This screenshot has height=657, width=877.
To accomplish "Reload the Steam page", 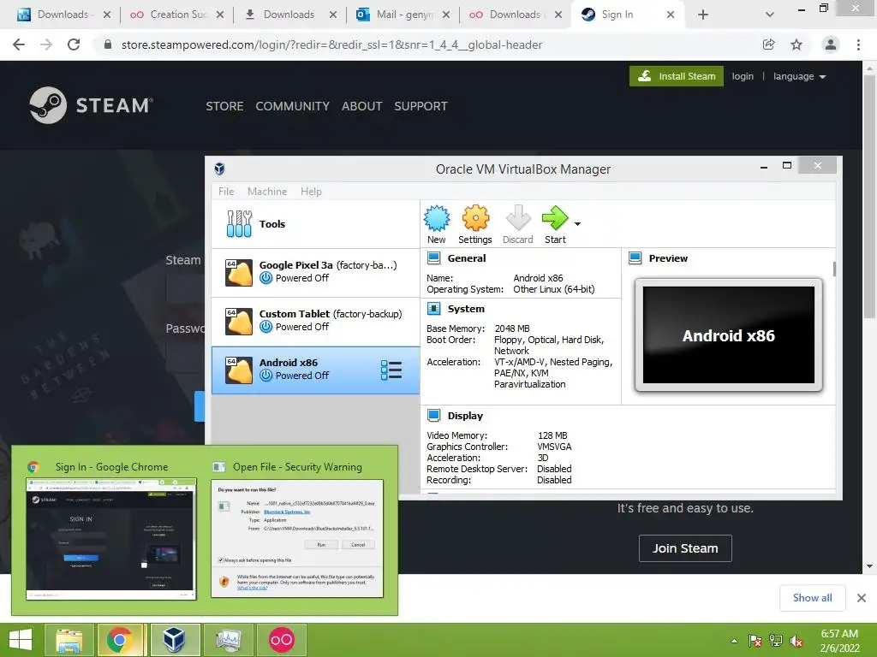I will [x=74, y=44].
